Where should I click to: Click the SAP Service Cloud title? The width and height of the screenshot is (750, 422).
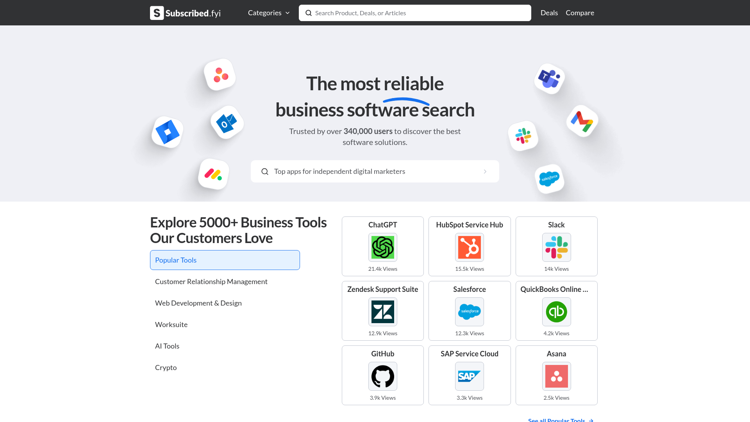click(470, 354)
